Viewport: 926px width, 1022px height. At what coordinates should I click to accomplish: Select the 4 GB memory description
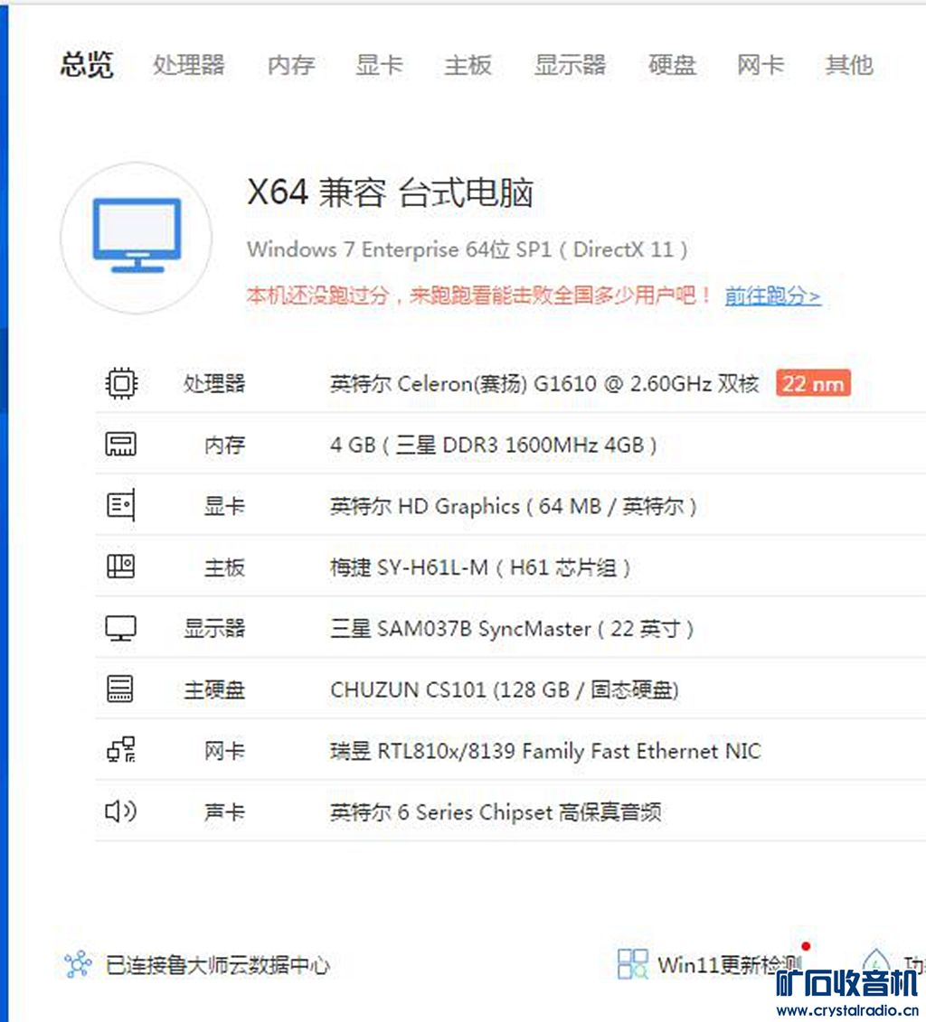coord(493,445)
